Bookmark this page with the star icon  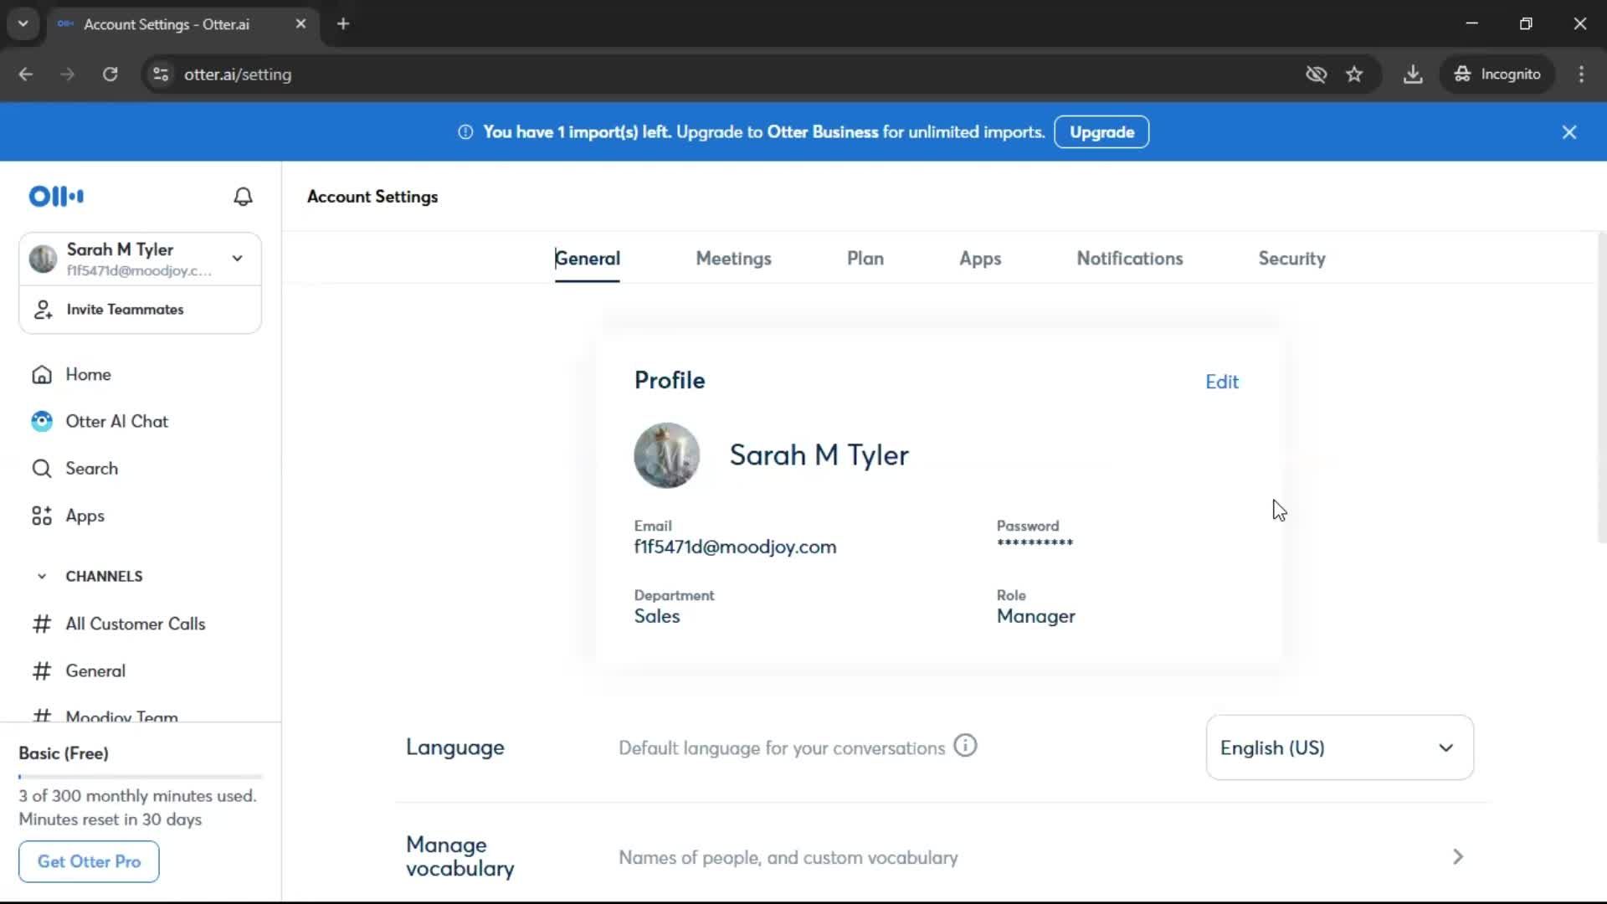(x=1354, y=74)
